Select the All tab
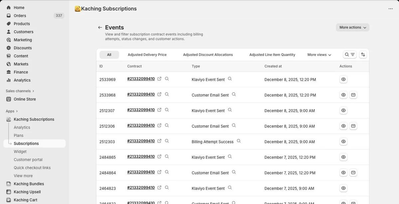The image size is (399, 204). click(109, 55)
